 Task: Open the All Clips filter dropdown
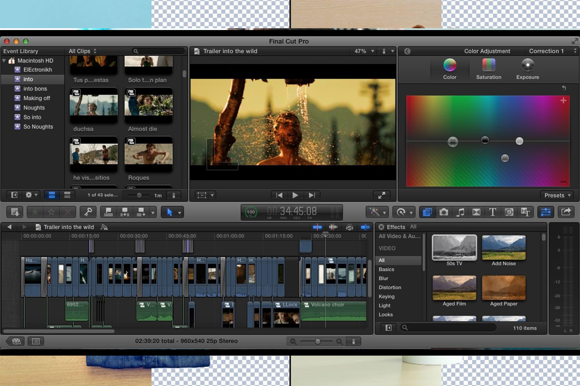[82, 51]
